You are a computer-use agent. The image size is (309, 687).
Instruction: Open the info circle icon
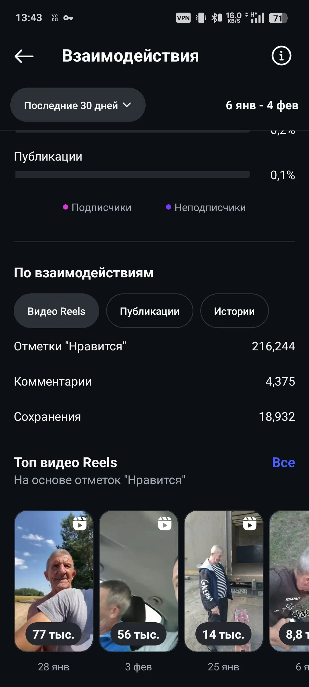pyautogui.click(x=281, y=56)
